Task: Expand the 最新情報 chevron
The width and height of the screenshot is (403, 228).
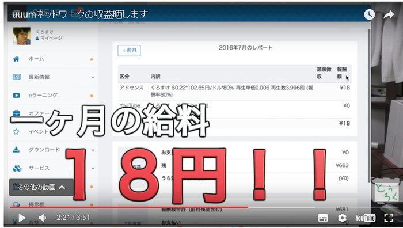Action: tap(93, 77)
